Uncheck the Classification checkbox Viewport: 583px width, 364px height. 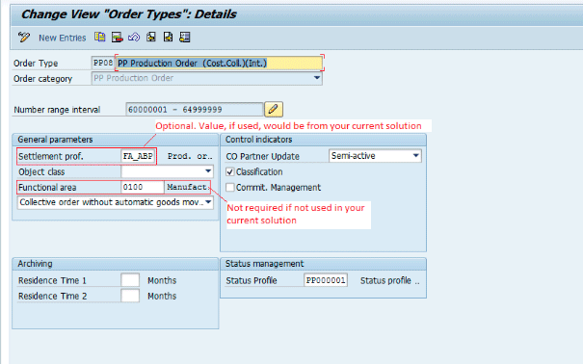click(x=230, y=171)
